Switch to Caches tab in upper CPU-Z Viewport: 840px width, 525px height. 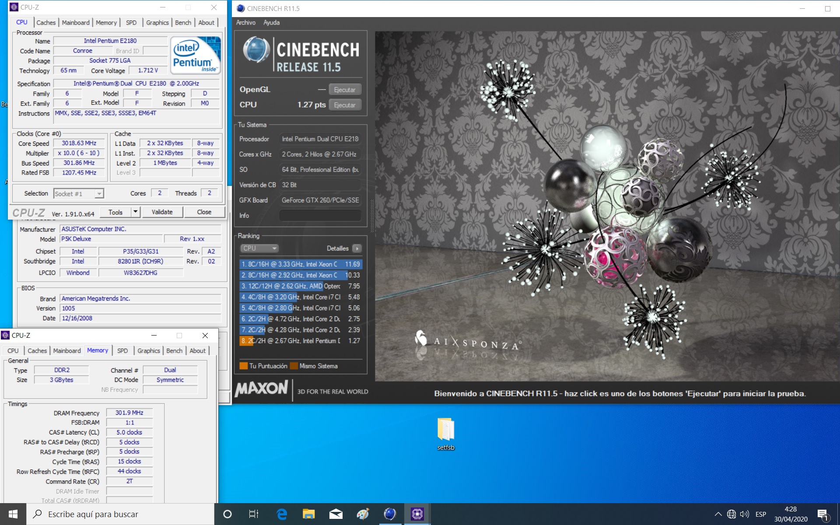click(x=46, y=22)
